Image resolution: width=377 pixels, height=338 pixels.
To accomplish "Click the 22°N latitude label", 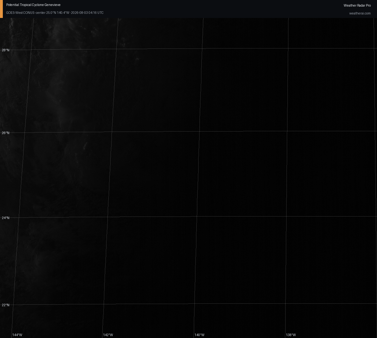I will [6, 305].
